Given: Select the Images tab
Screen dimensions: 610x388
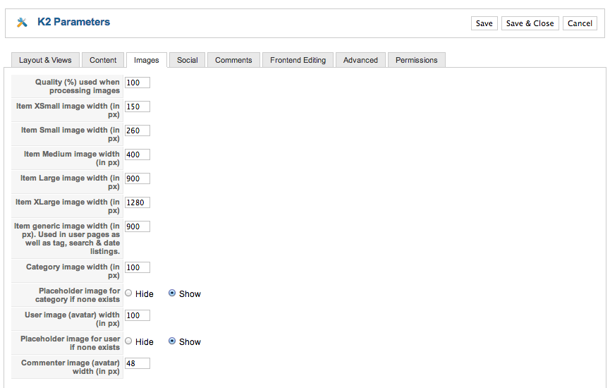Looking at the screenshot, I should pos(146,60).
